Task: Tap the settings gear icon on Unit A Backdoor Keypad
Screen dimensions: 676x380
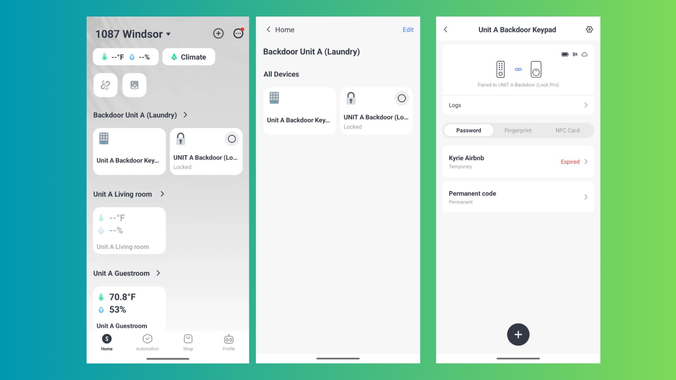Action: pyautogui.click(x=589, y=29)
